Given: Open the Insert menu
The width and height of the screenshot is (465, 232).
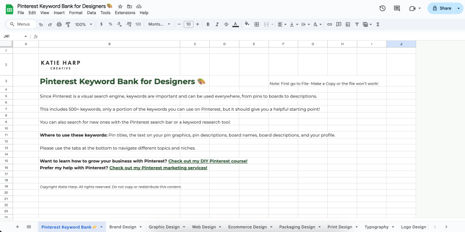Looking at the screenshot, I should pos(59,13).
